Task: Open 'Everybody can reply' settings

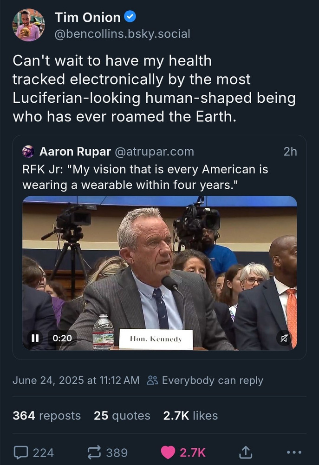Action: pyautogui.click(x=205, y=380)
